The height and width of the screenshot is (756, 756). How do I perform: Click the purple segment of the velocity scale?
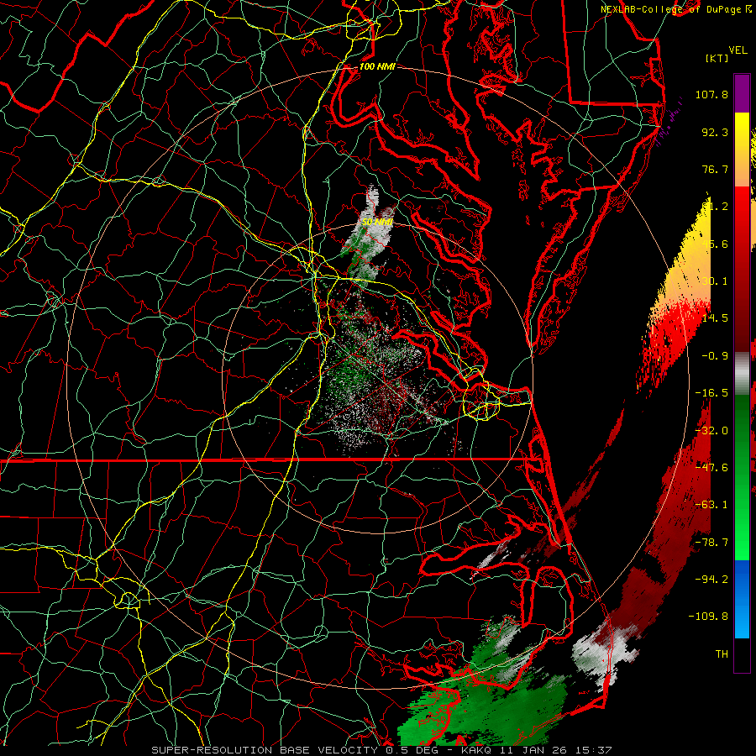(742, 93)
